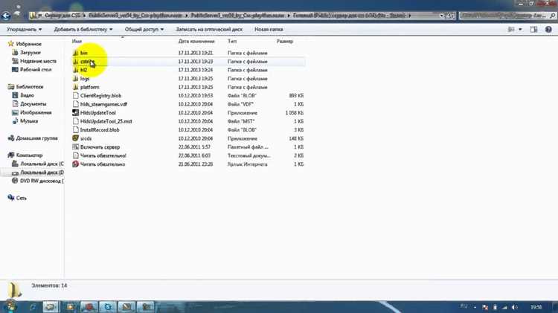Open the Skype taskbar icon
Image resolution: width=558 pixels, height=313 pixels.
(x=108, y=306)
